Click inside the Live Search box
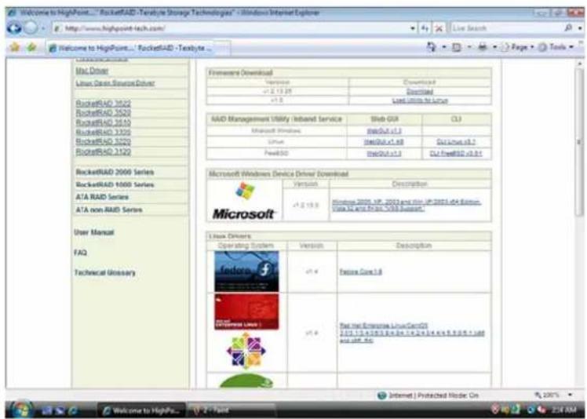 505,28
